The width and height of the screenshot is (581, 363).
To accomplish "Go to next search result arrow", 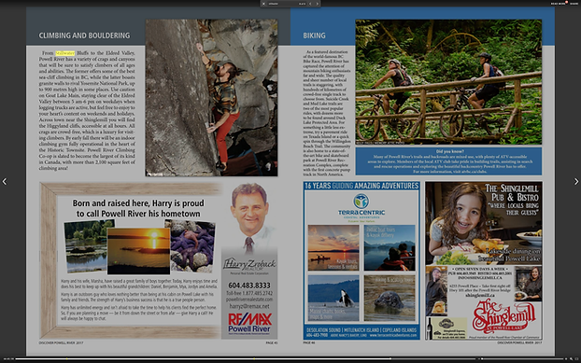I will pyautogui.click(x=318, y=4).
